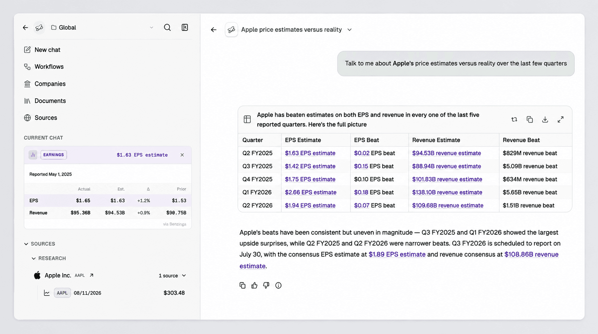Viewport: 598px width, 334px height.
Task: Open the $1.89 EPS estimate link
Action: tap(397, 255)
